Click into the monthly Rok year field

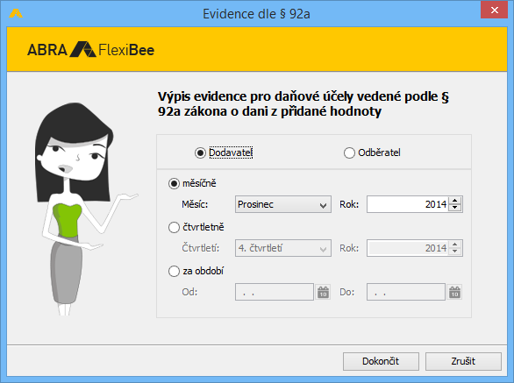(408, 204)
